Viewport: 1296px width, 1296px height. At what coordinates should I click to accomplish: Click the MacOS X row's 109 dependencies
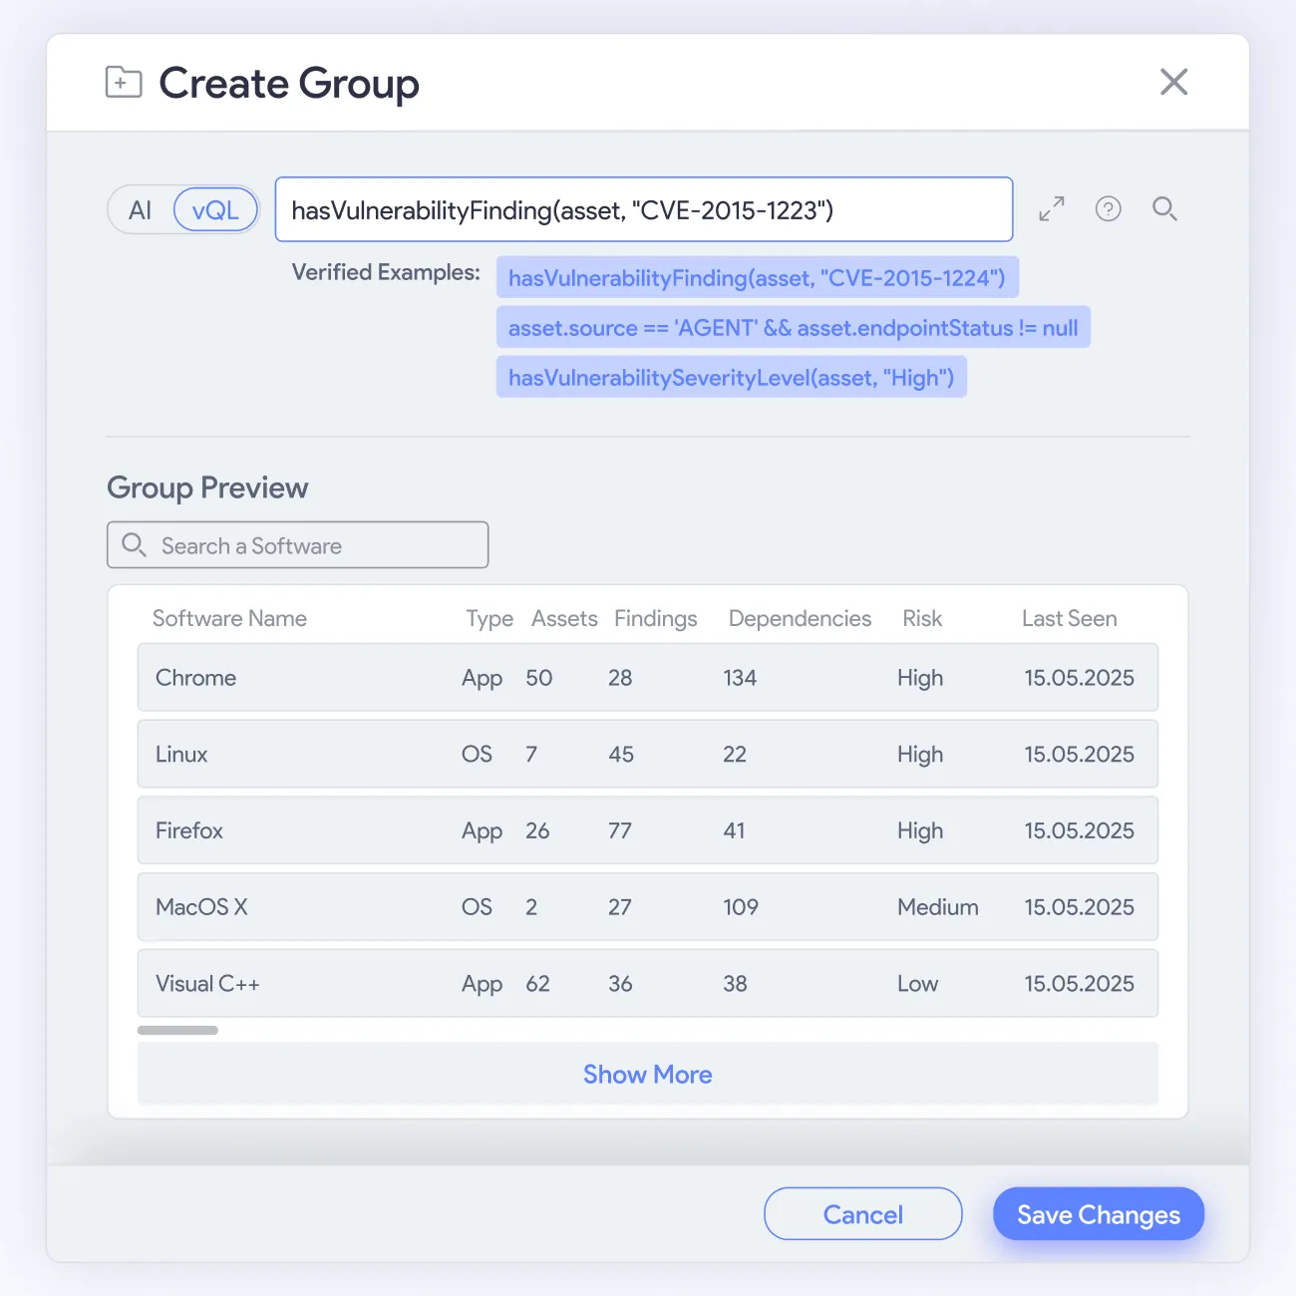(741, 907)
